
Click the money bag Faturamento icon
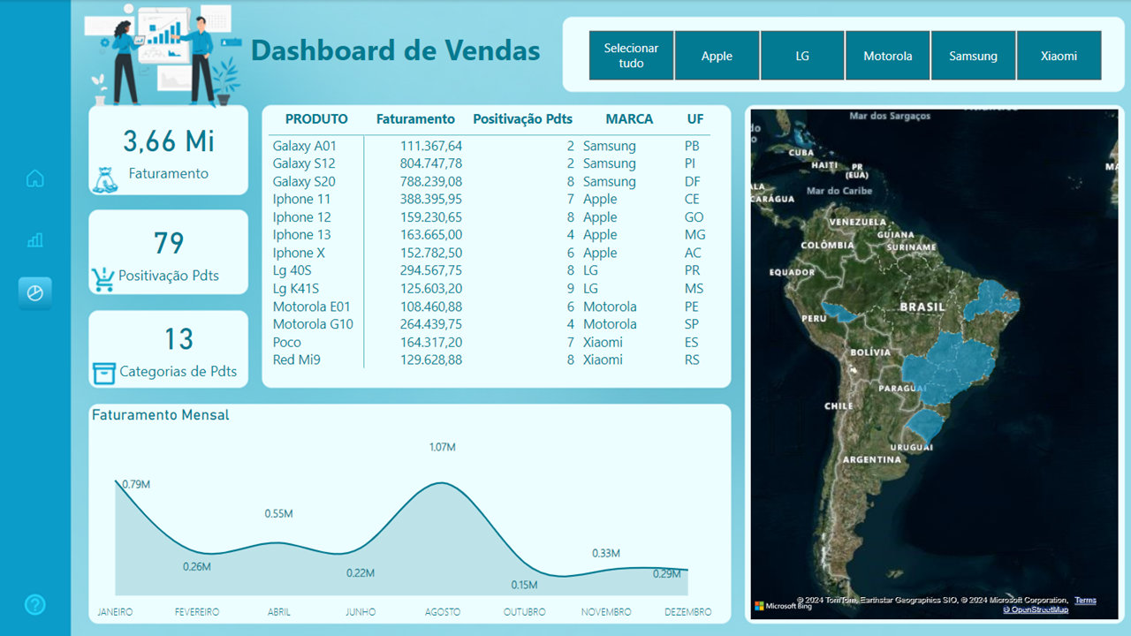point(104,179)
